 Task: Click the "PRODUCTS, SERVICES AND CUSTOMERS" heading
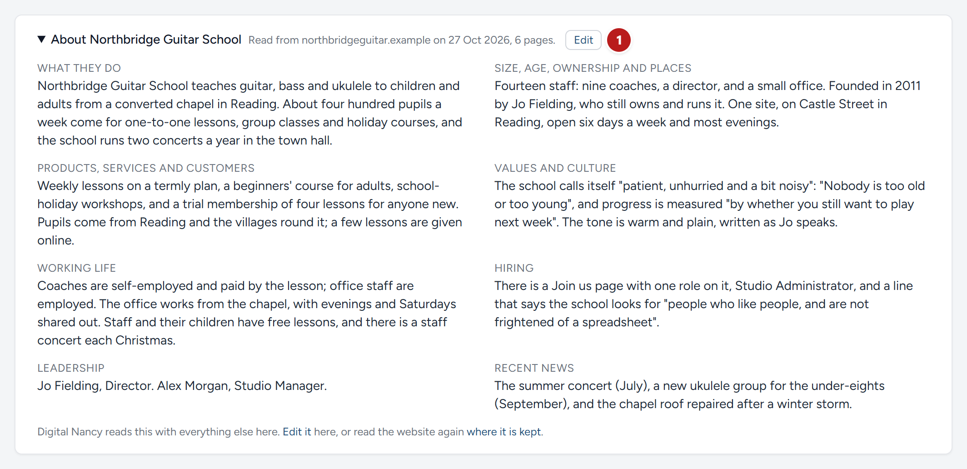(146, 168)
